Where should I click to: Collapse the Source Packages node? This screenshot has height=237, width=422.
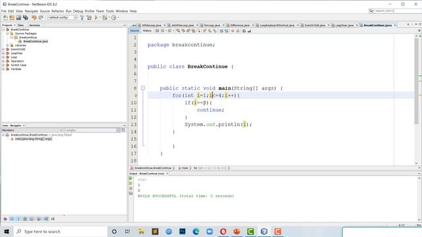[x=7, y=34]
